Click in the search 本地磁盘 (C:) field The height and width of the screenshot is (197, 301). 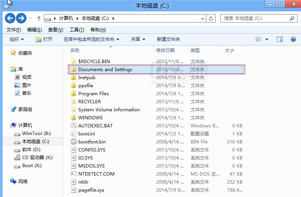(x=254, y=18)
